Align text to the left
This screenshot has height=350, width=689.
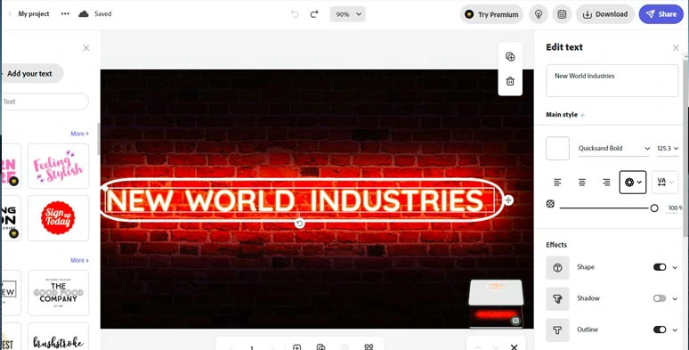tap(557, 182)
